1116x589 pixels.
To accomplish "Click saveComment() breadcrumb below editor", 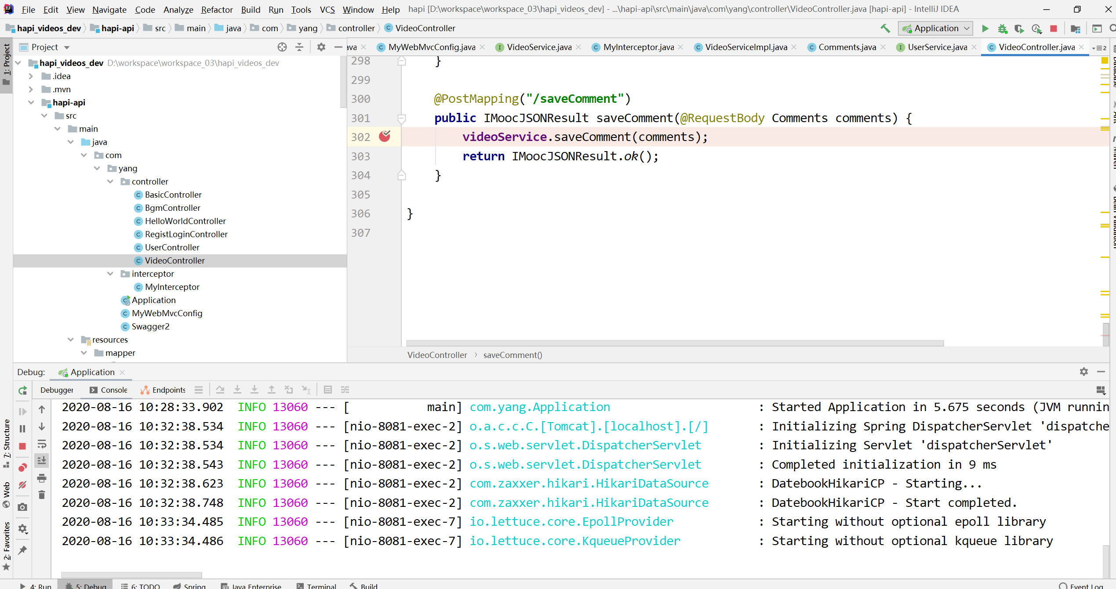I will (x=513, y=355).
